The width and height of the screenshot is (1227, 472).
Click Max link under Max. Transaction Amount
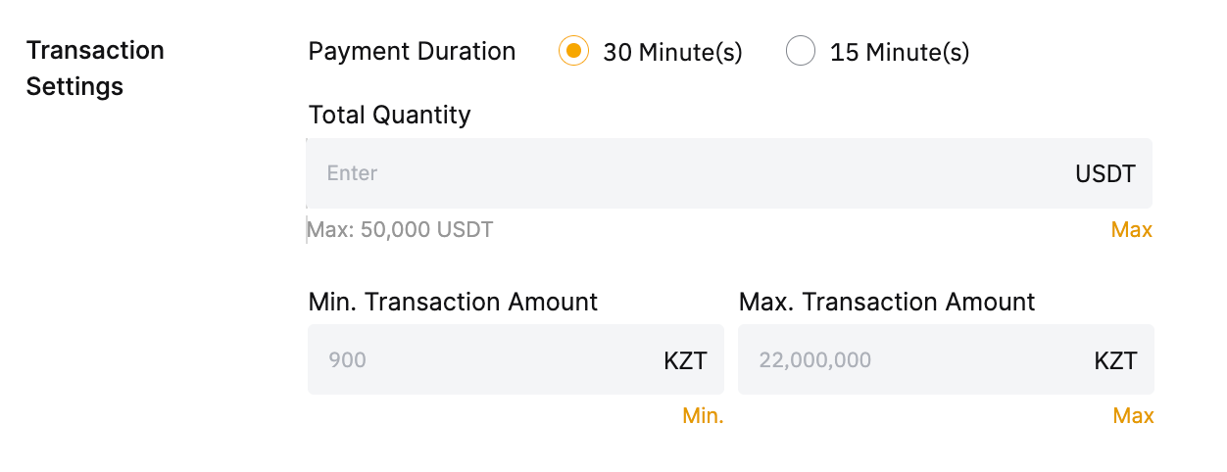click(1133, 416)
